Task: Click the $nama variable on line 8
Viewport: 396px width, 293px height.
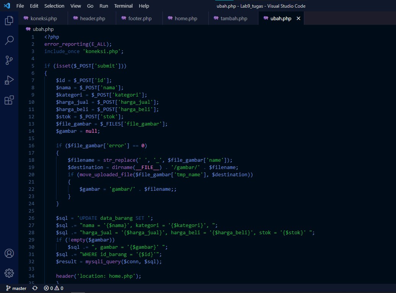Action: 63,88
